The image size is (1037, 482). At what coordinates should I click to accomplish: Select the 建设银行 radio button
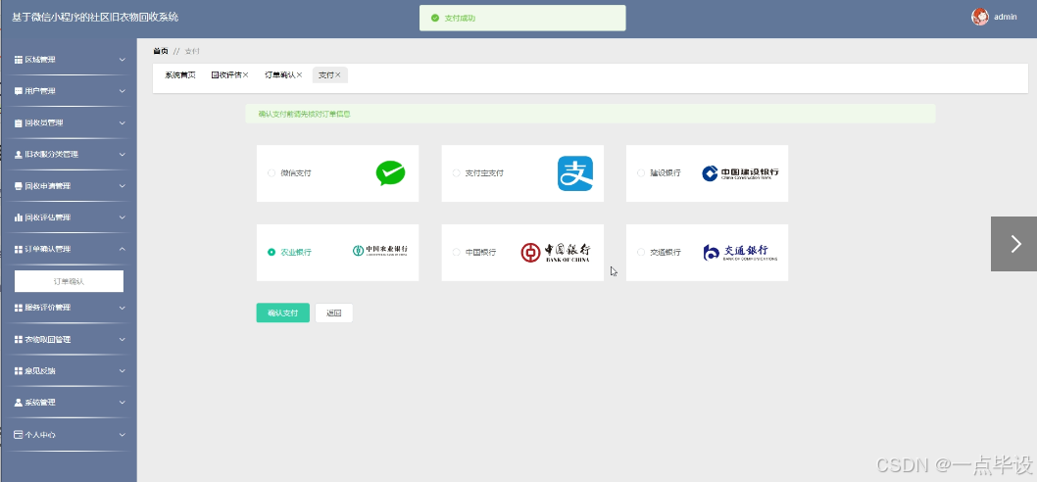[x=640, y=173]
